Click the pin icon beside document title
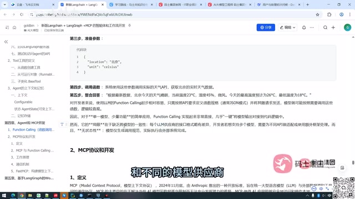This screenshot has width=355, height=199. [129, 25]
